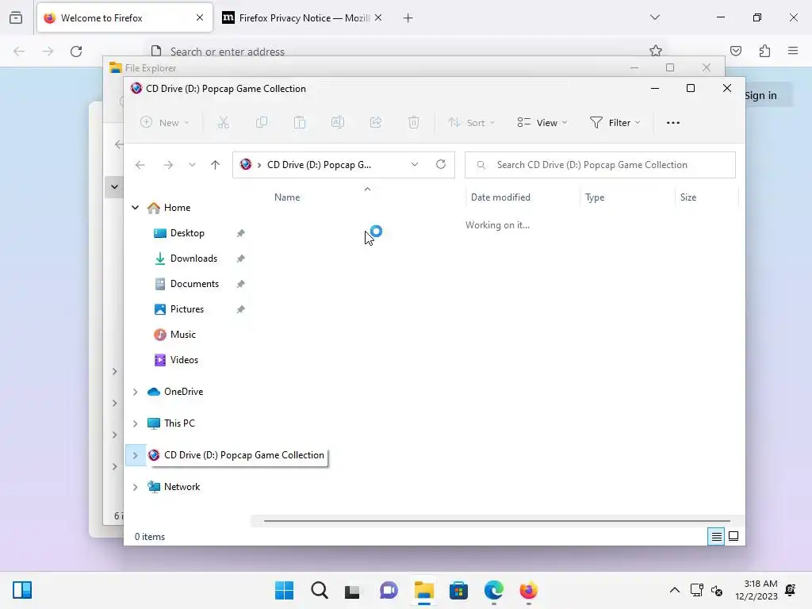Open the Windows Start menu

(284, 590)
